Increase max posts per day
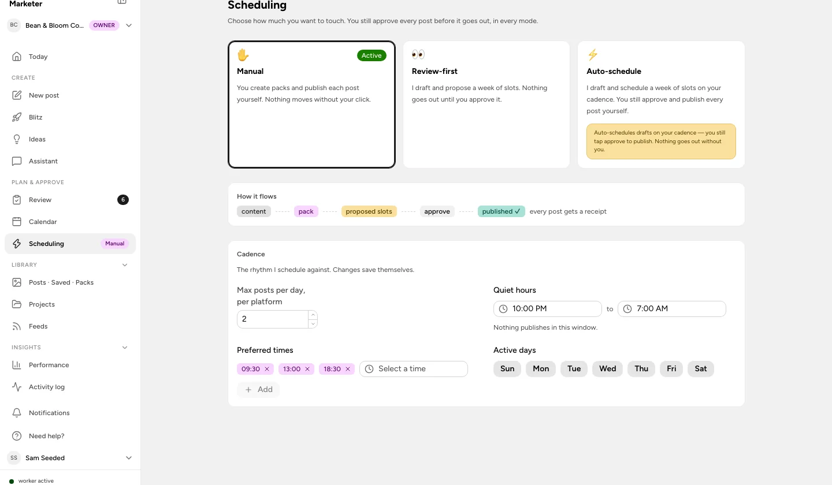This screenshot has width=832, height=485. pyautogui.click(x=313, y=315)
